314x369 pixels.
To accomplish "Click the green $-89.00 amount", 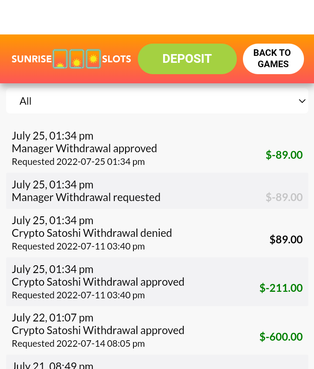I will pyautogui.click(x=284, y=155).
